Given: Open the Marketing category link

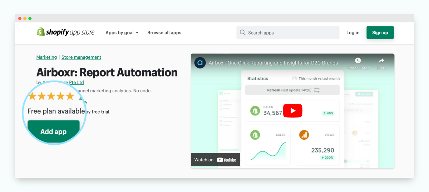Looking at the screenshot, I should [x=46, y=57].
